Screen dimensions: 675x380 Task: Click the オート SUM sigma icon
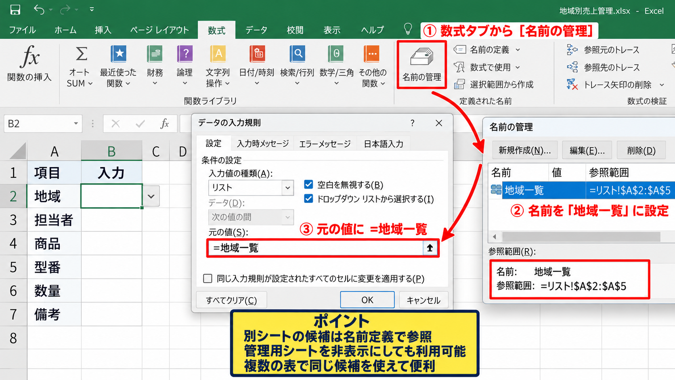[x=81, y=54]
